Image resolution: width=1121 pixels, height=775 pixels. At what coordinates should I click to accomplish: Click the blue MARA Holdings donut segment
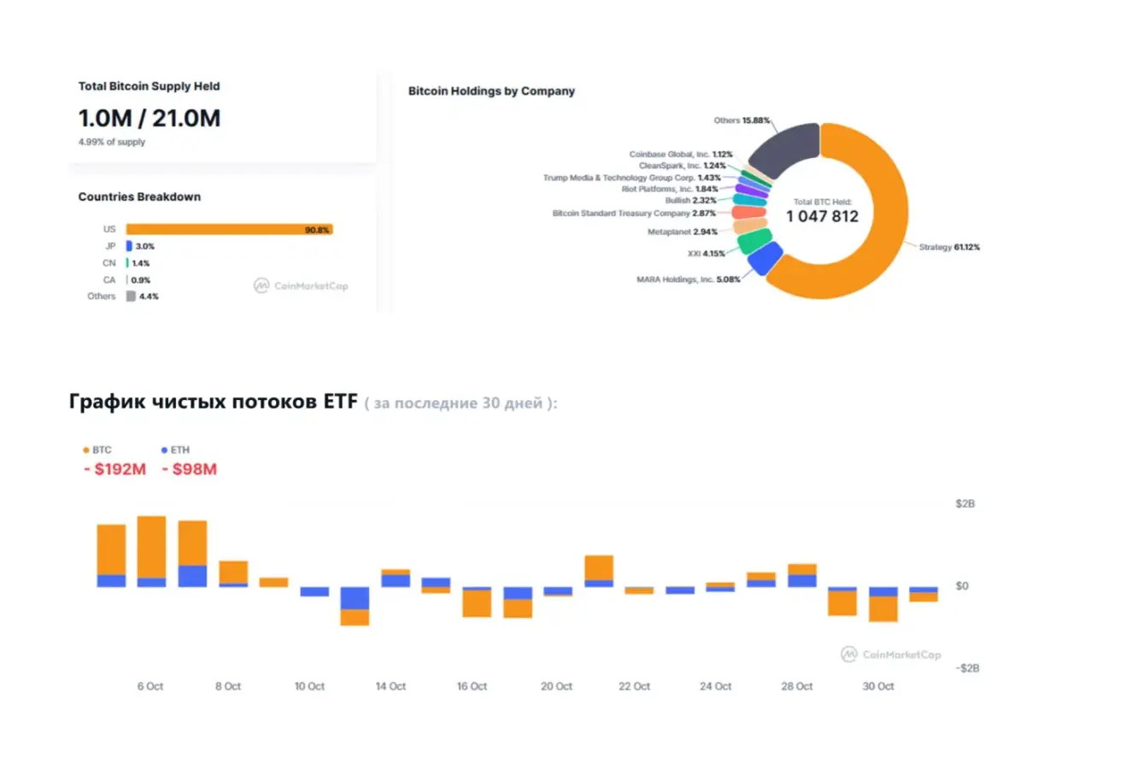(x=766, y=259)
